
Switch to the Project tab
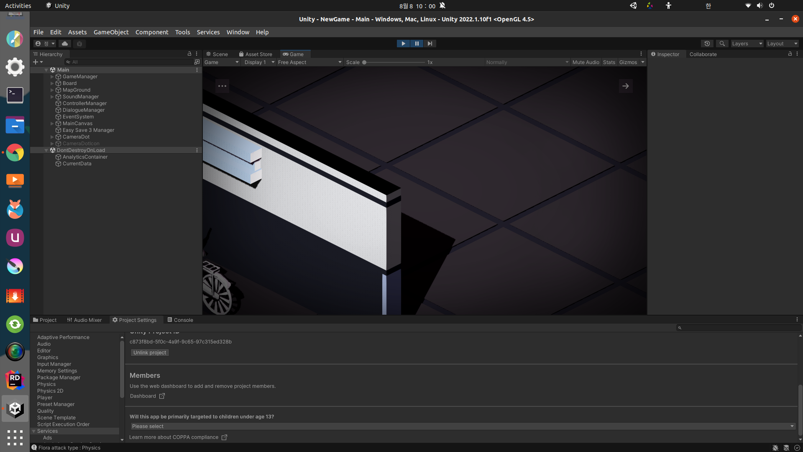click(x=45, y=320)
